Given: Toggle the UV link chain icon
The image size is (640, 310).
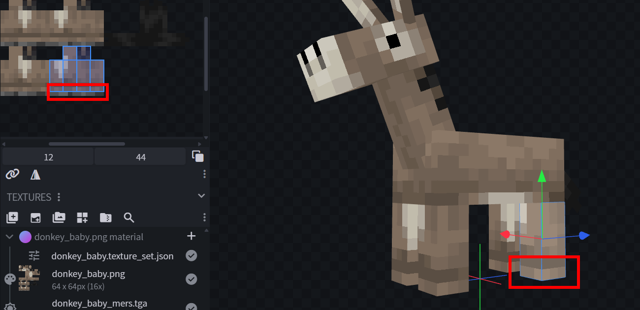Looking at the screenshot, I should (12, 174).
